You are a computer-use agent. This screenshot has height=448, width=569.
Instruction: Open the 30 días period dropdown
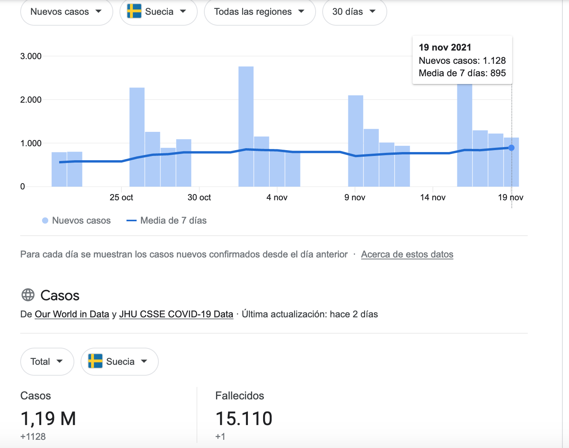point(355,12)
